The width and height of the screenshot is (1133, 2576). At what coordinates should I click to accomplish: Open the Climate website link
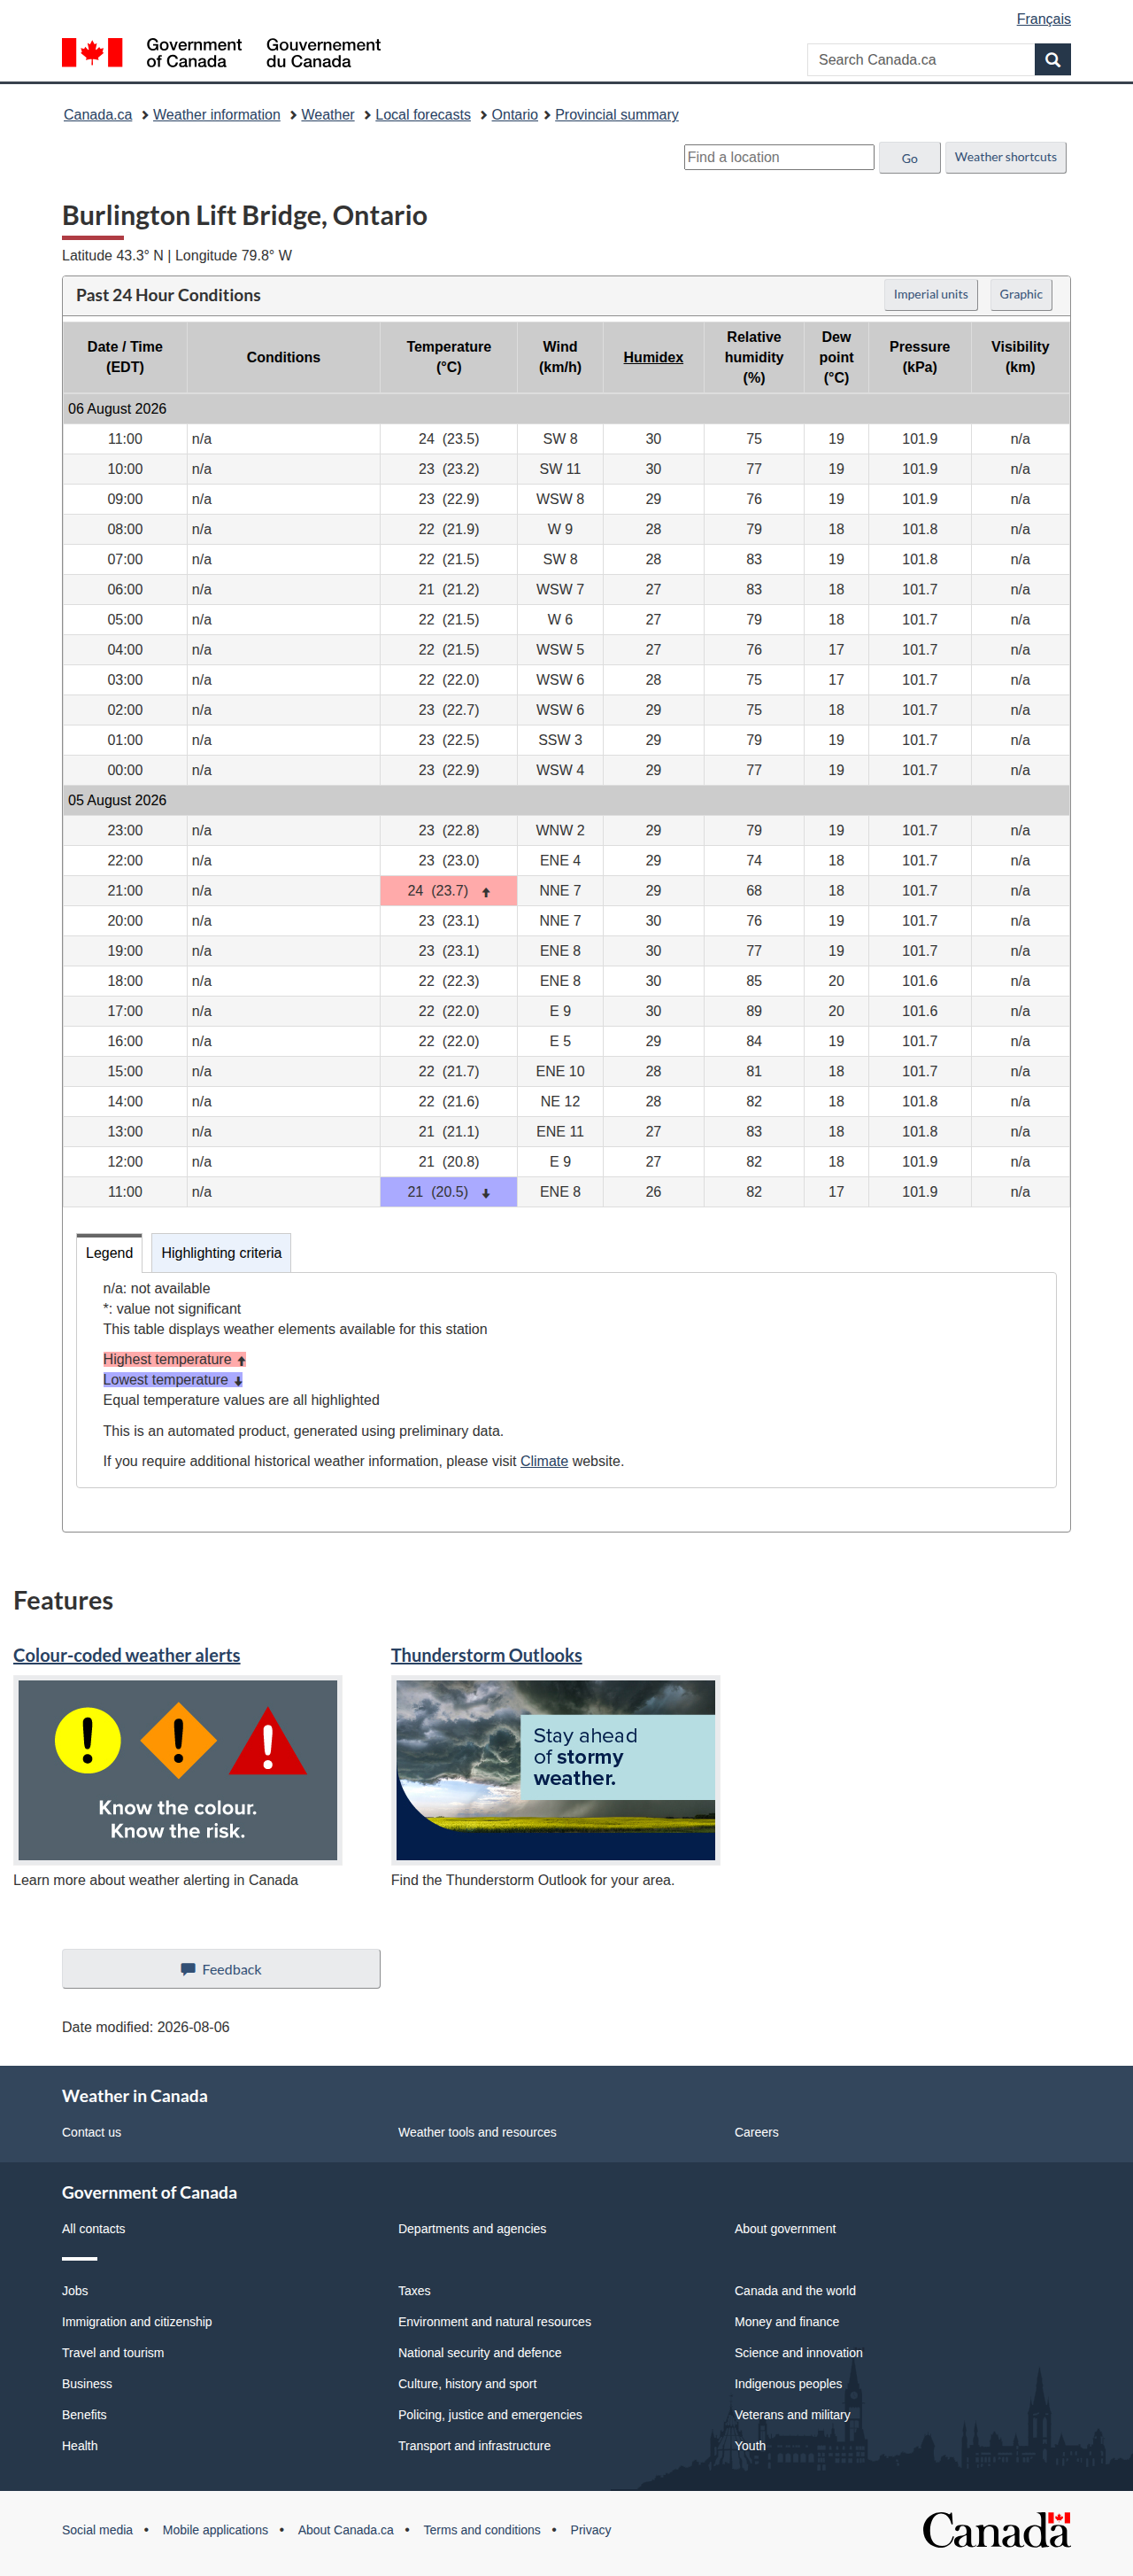click(x=543, y=1462)
